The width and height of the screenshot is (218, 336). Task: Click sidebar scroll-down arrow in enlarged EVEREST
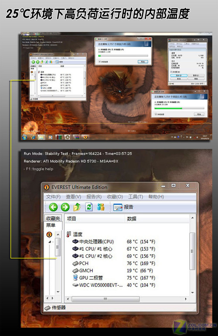coord(58,292)
